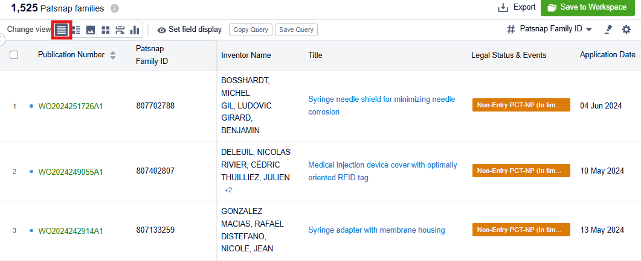
Task: Switch to the table list view icon
Action: pyautogui.click(x=62, y=30)
